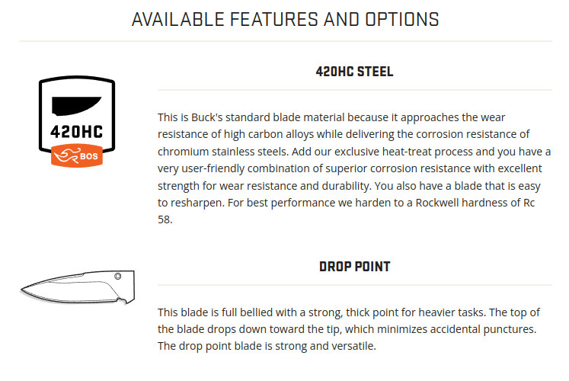Click the DROP POINT heading

coord(354,267)
